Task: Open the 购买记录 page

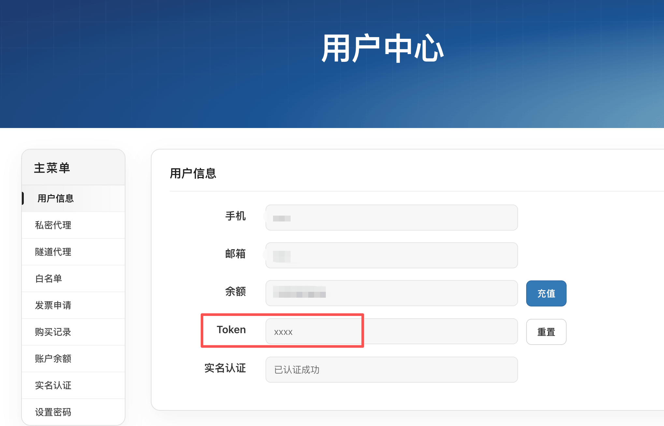Action: point(53,332)
